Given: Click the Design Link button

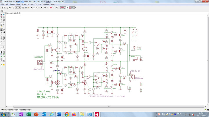Looking at the screenshot, I should tap(63, 8).
